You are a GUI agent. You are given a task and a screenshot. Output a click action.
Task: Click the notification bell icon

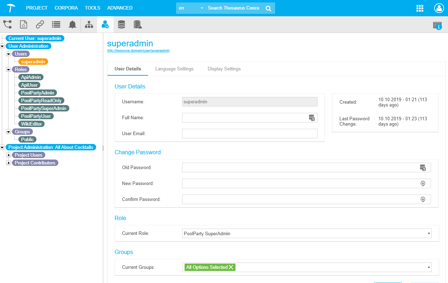pos(72,24)
